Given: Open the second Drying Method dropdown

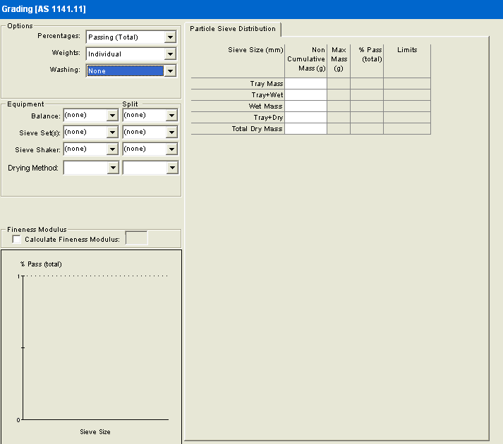Looking at the screenshot, I should tap(172, 168).
